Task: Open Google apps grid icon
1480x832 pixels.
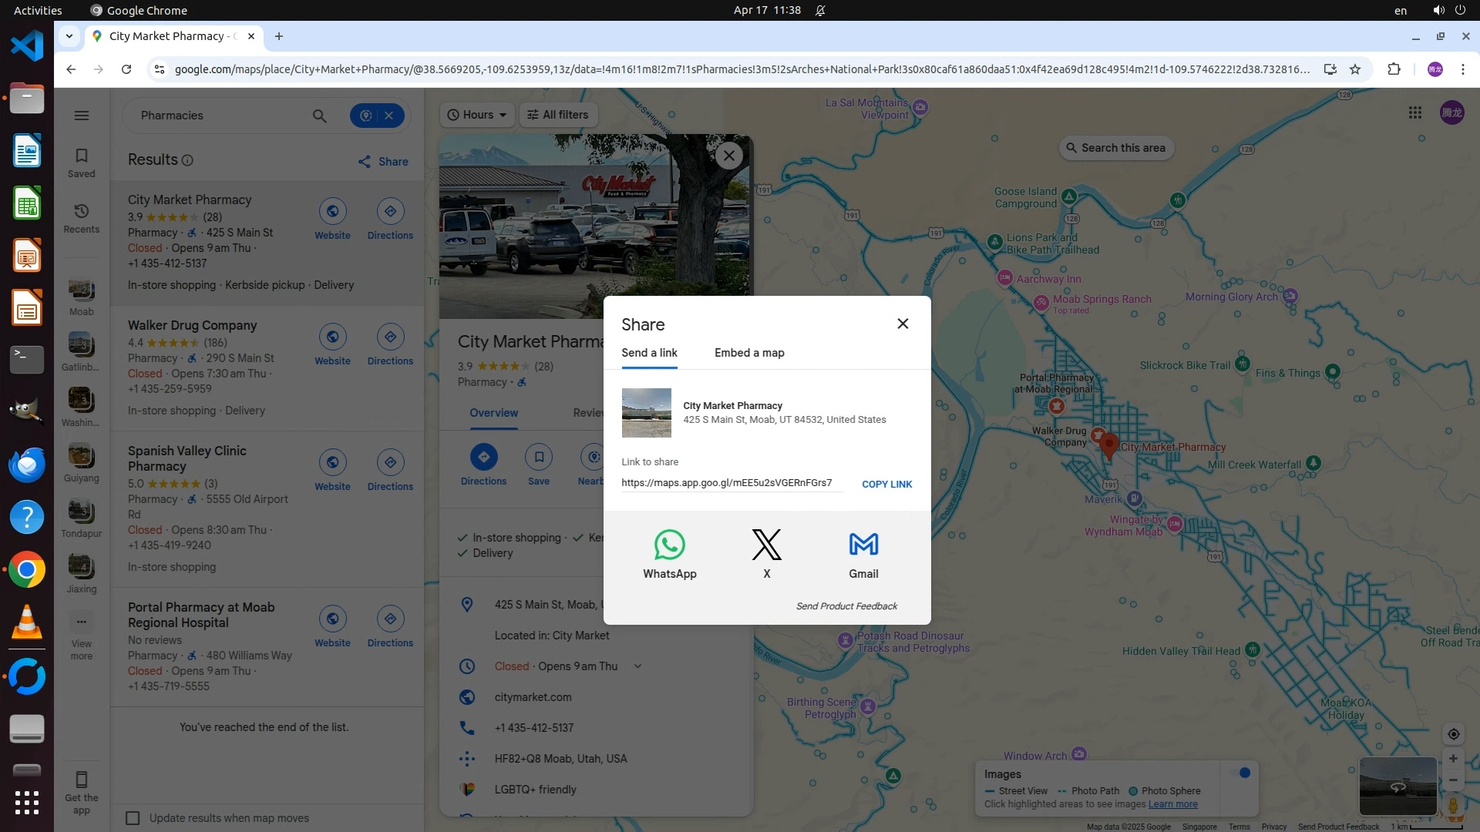Action: (x=1414, y=113)
